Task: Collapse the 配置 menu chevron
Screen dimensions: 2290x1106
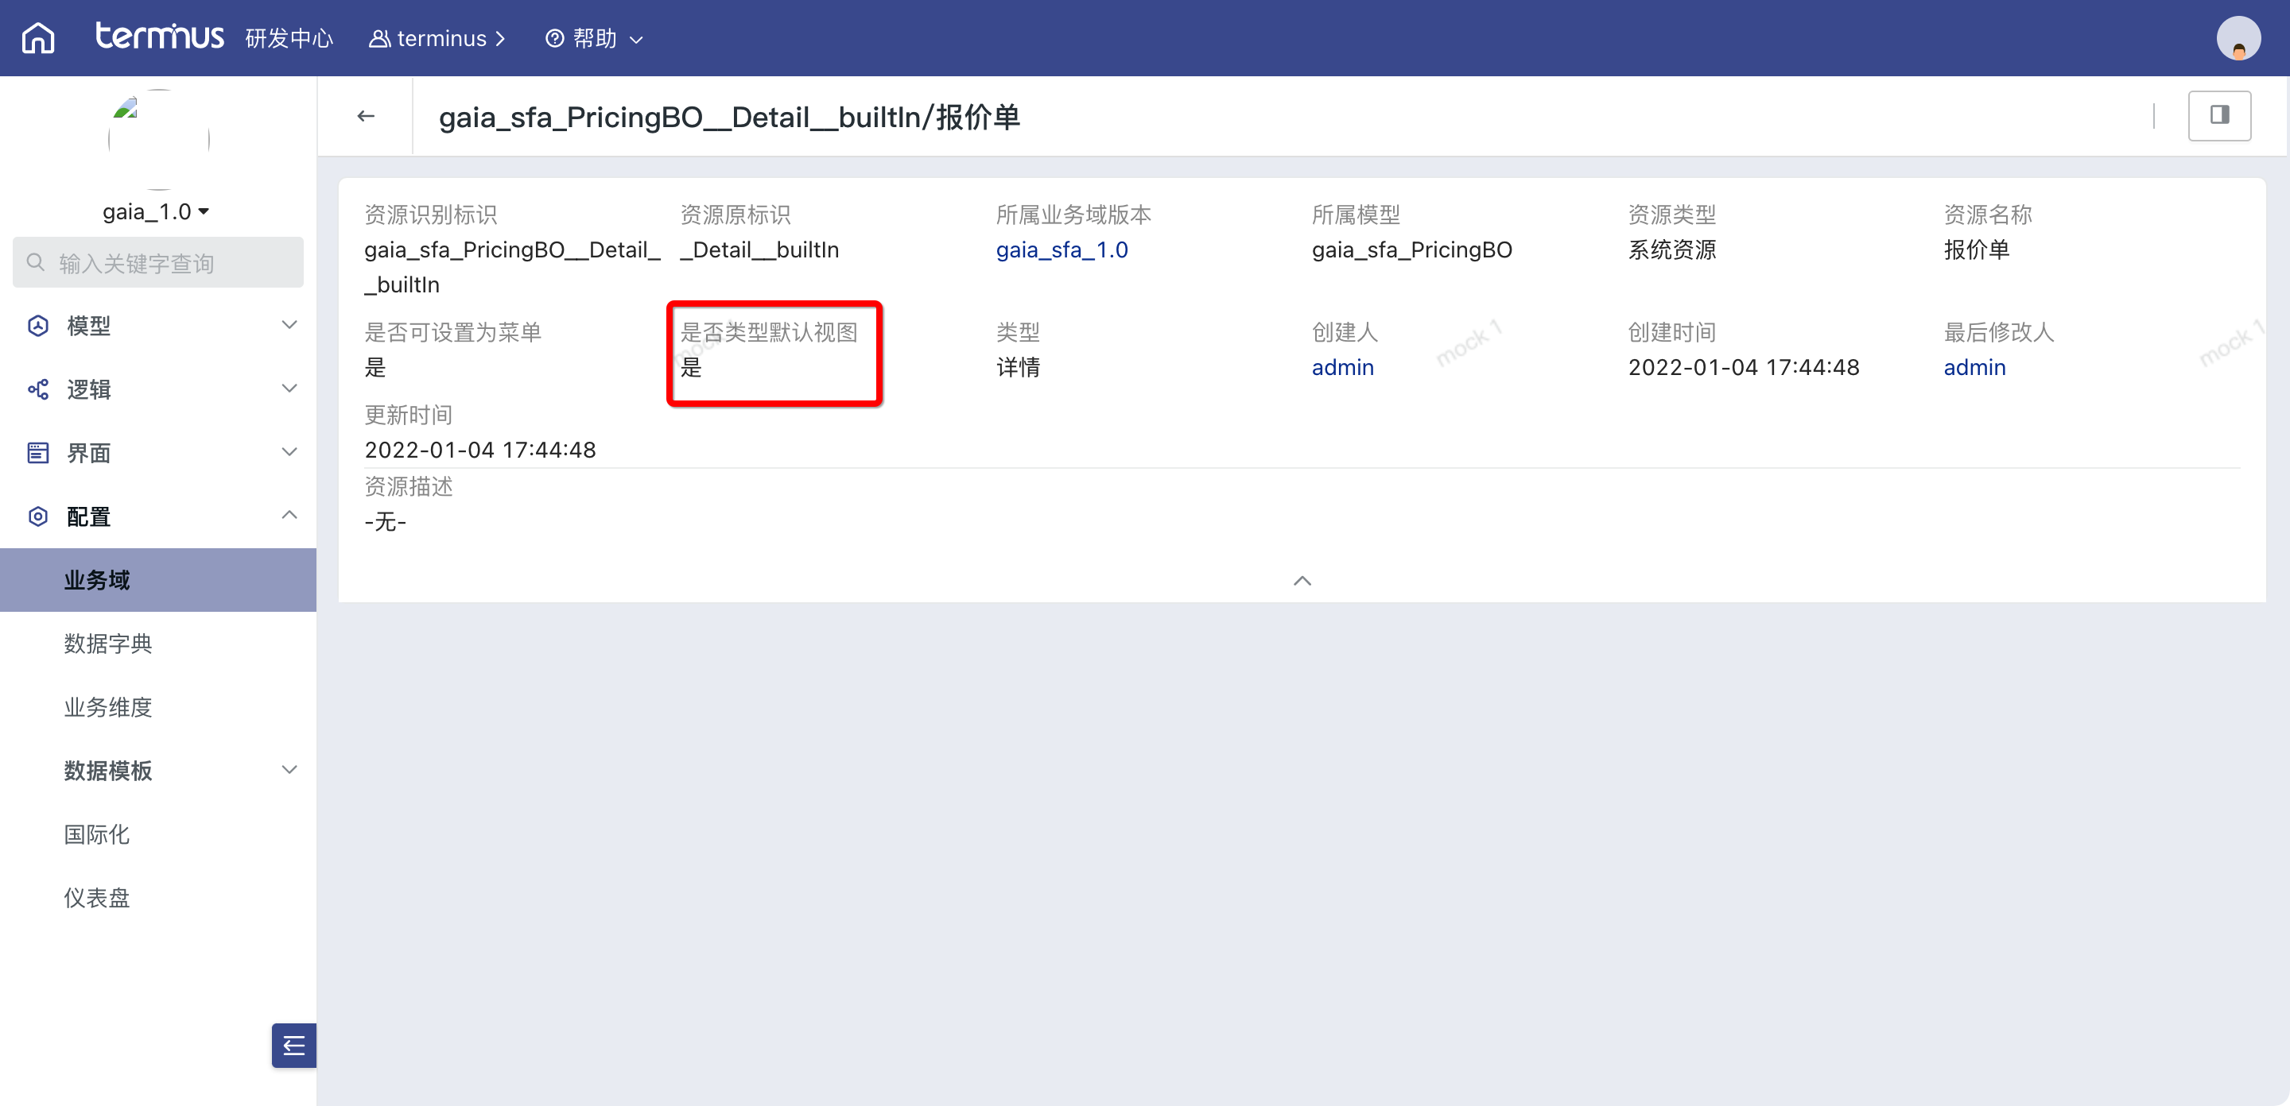Action: pos(289,515)
